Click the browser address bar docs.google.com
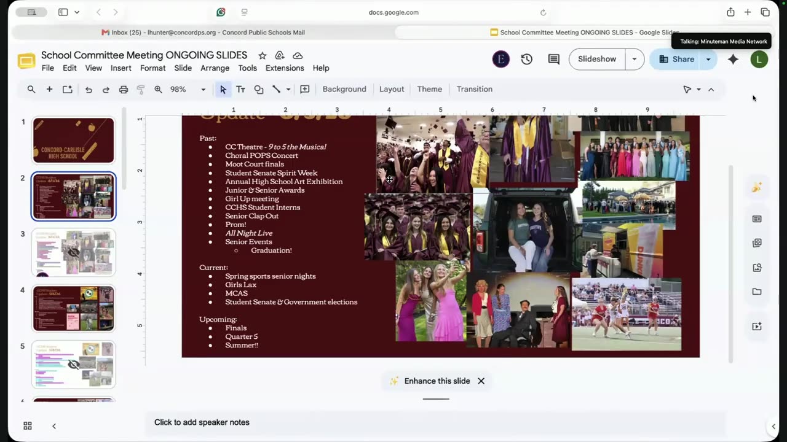 coord(393,12)
